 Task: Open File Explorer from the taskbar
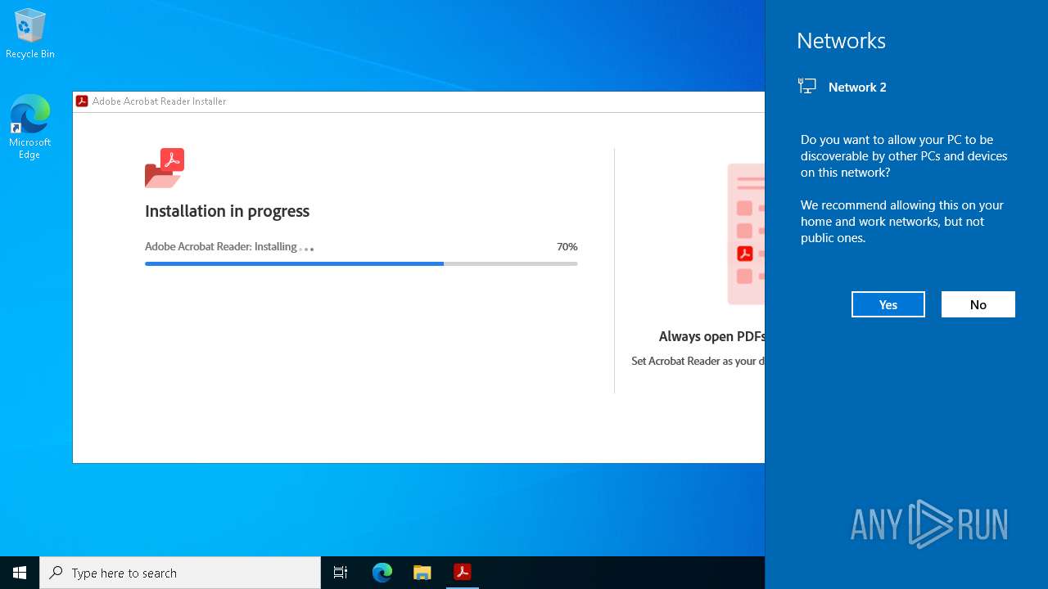coord(422,573)
